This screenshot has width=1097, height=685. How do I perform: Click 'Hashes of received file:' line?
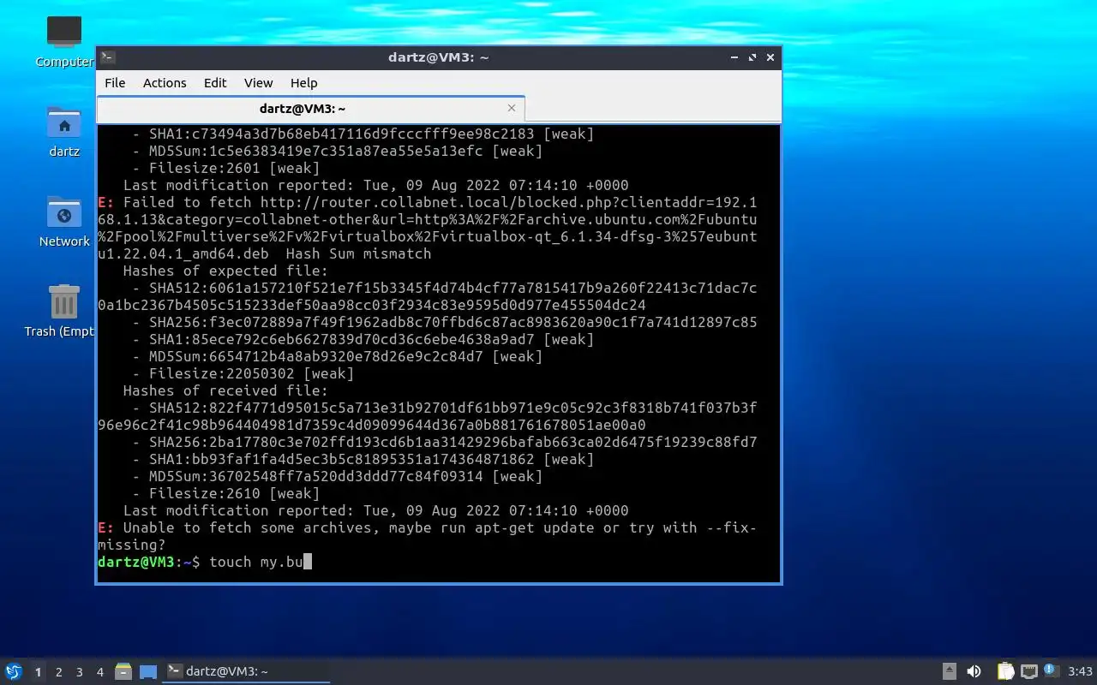(225, 390)
